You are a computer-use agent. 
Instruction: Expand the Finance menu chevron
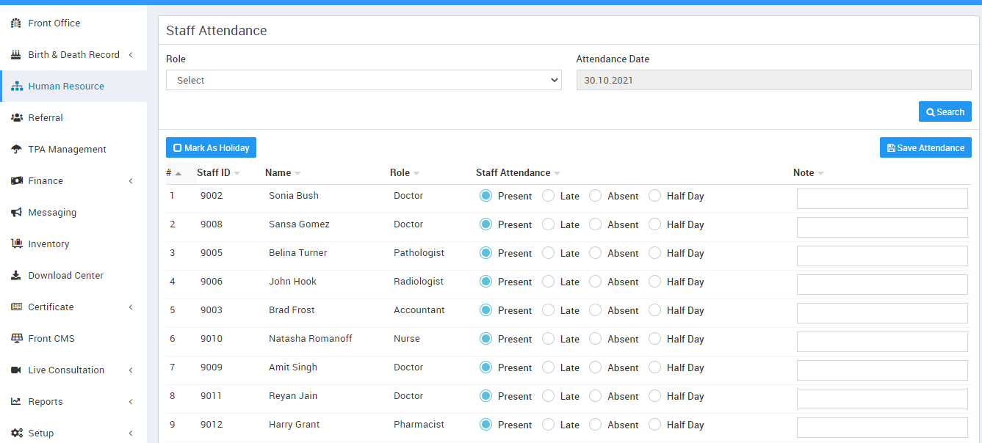(x=131, y=181)
